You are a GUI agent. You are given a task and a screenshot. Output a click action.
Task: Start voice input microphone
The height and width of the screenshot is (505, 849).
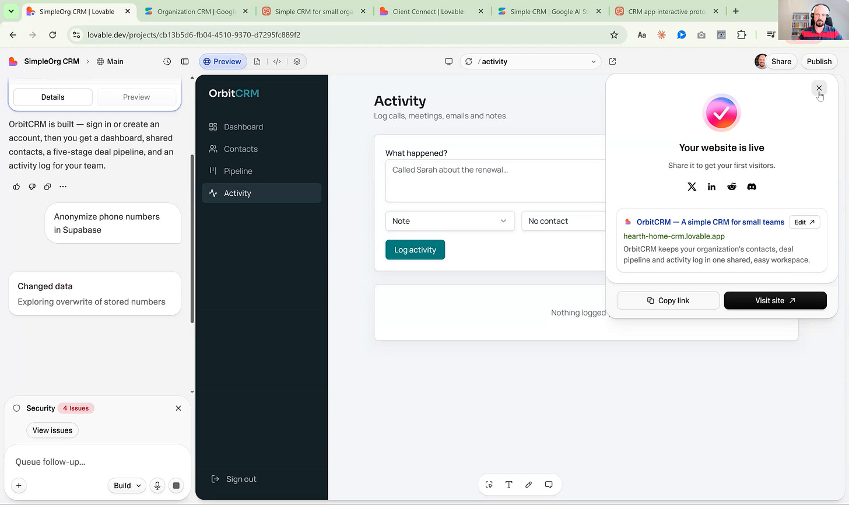pos(157,485)
